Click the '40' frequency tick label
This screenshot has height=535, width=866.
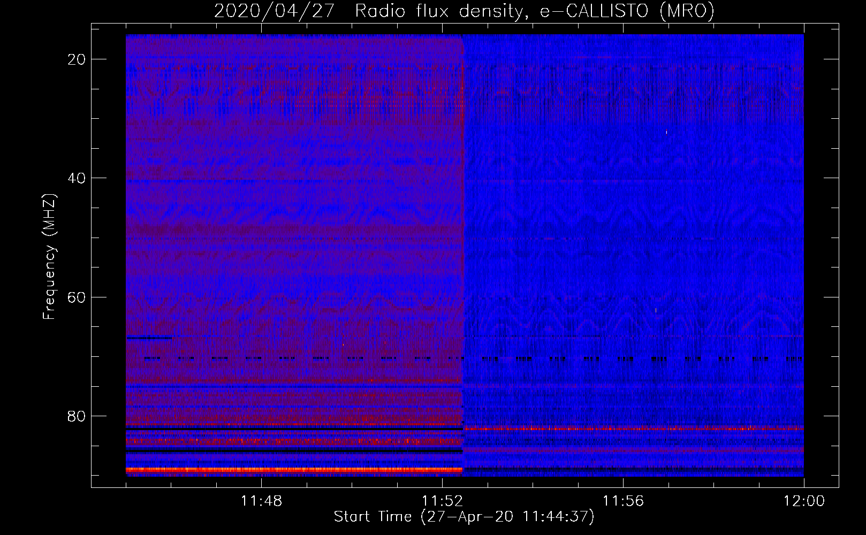77,178
